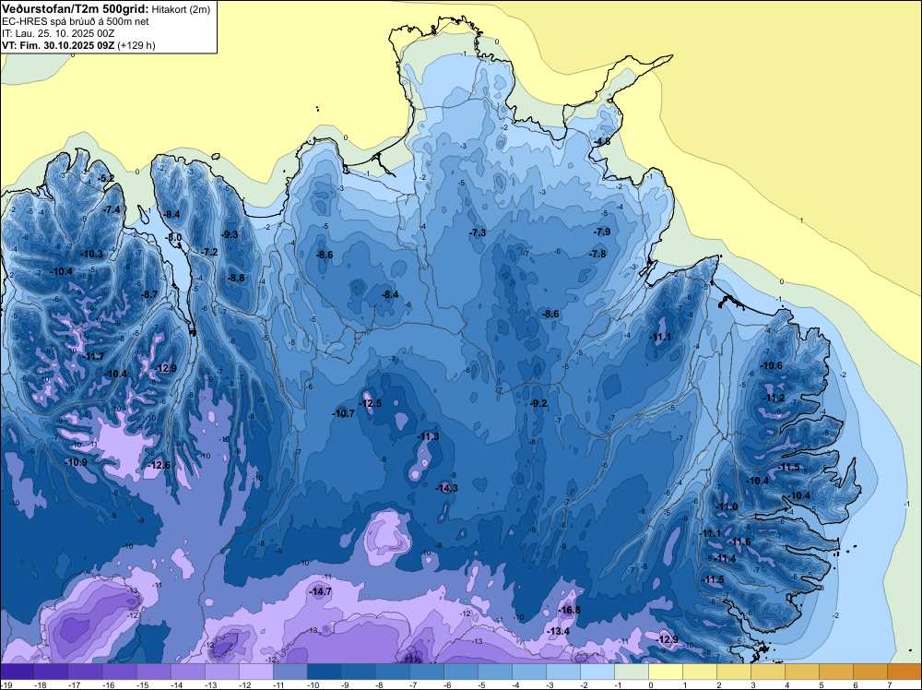
Task: Click the dark blue legend swatch between -10 and -9
Action: point(325,672)
